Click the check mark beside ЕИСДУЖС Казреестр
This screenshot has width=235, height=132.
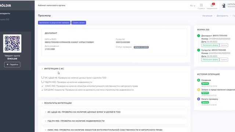(43, 90)
